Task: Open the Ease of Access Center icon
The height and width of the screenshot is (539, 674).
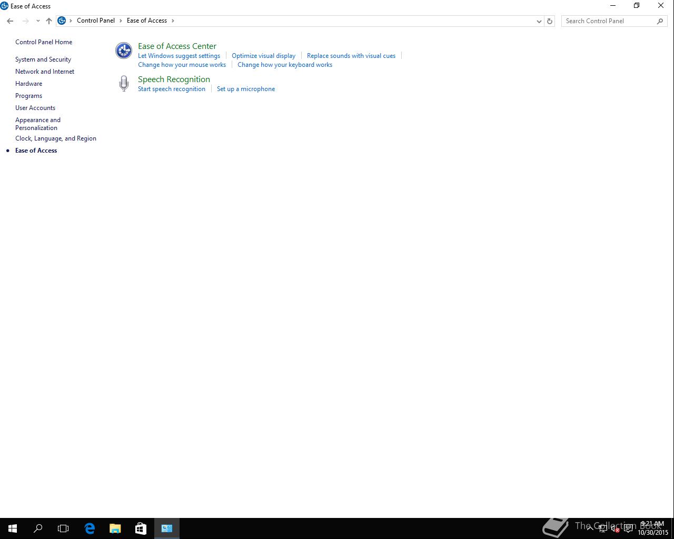Action: pos(124,51)
